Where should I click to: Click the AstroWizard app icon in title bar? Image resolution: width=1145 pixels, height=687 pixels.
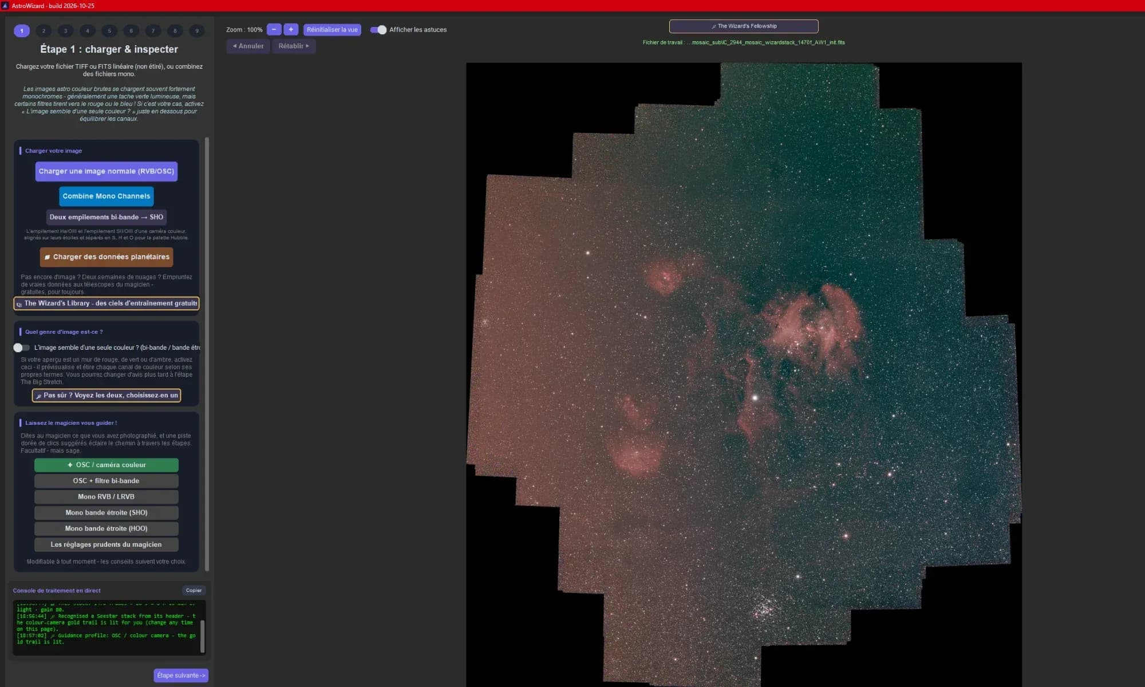(x=5, y=6)
